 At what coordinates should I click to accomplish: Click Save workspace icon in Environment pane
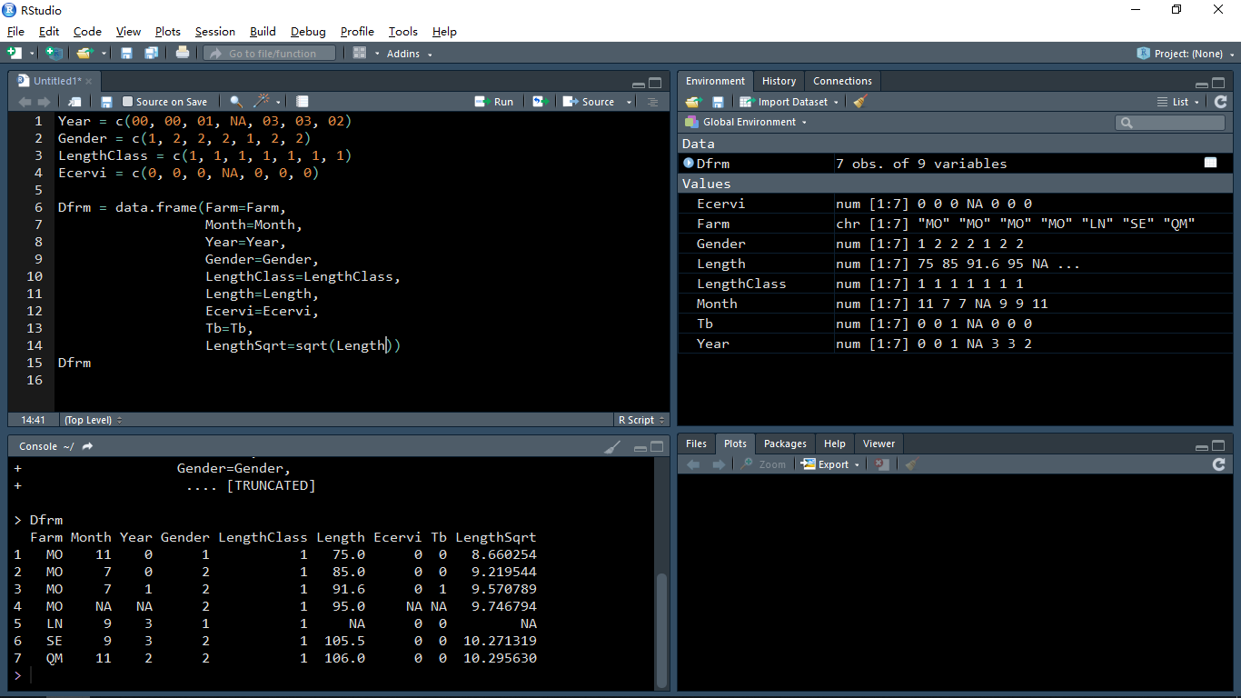(x=718, y=102)
